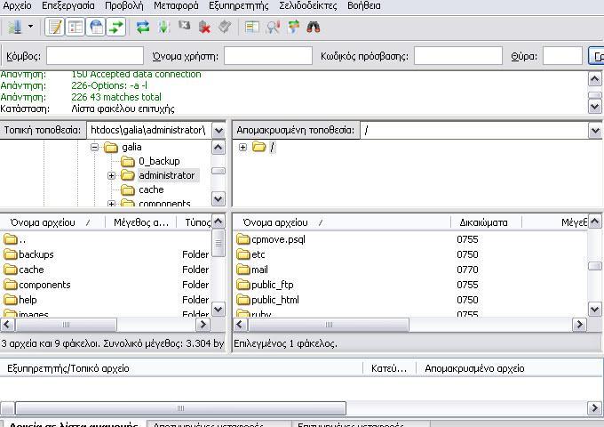Click the process queue toolbar icon
The image size is (604, 427).
163,27
